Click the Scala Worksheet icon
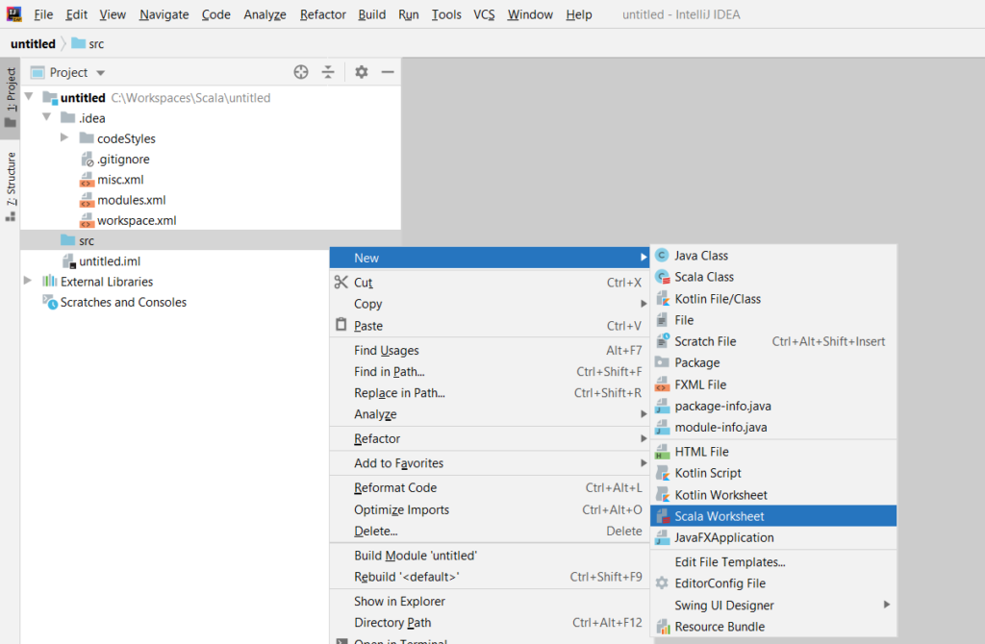The height and width of the screenshot is (644, 985). (662, 516)
